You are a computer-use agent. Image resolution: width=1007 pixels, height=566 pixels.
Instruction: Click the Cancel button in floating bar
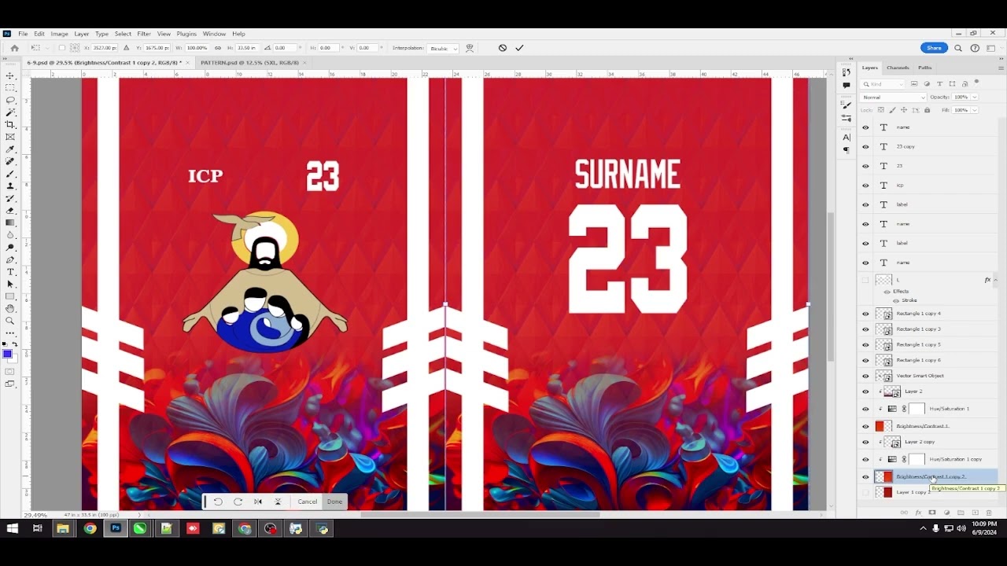(307, 502)
